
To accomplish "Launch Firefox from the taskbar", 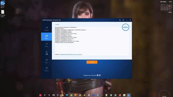I will (120, 95).
